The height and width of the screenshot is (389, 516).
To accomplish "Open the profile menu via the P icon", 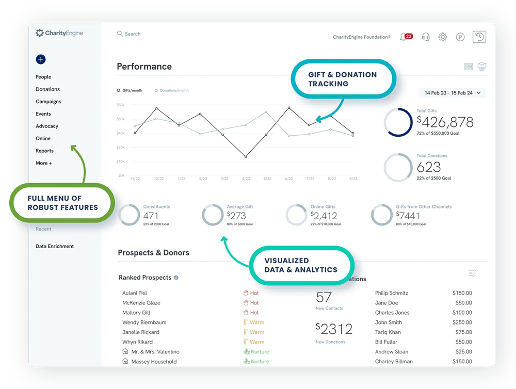I will (460, 37).
